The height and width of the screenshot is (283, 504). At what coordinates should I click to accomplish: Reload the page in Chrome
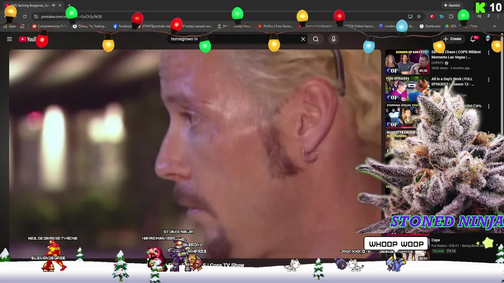24,17
